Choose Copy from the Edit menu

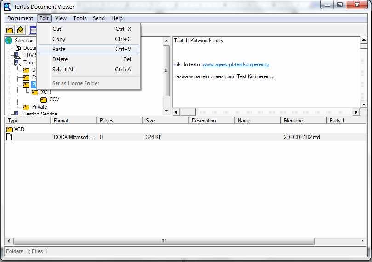(x=89, y=39)
